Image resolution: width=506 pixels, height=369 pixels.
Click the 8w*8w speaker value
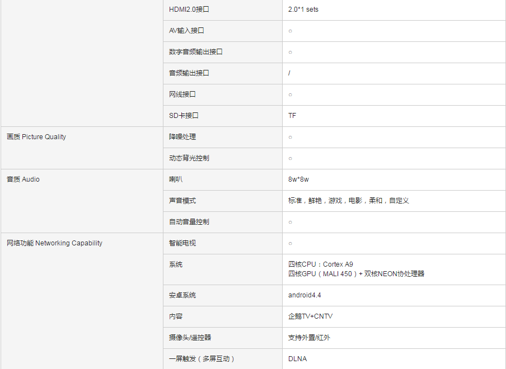click(298, 179)
